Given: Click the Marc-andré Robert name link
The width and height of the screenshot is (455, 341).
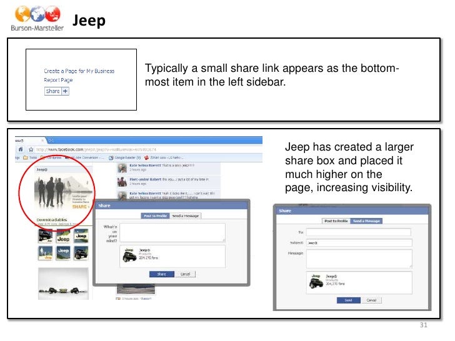Looking at the screenshot, I should (145, 179).
